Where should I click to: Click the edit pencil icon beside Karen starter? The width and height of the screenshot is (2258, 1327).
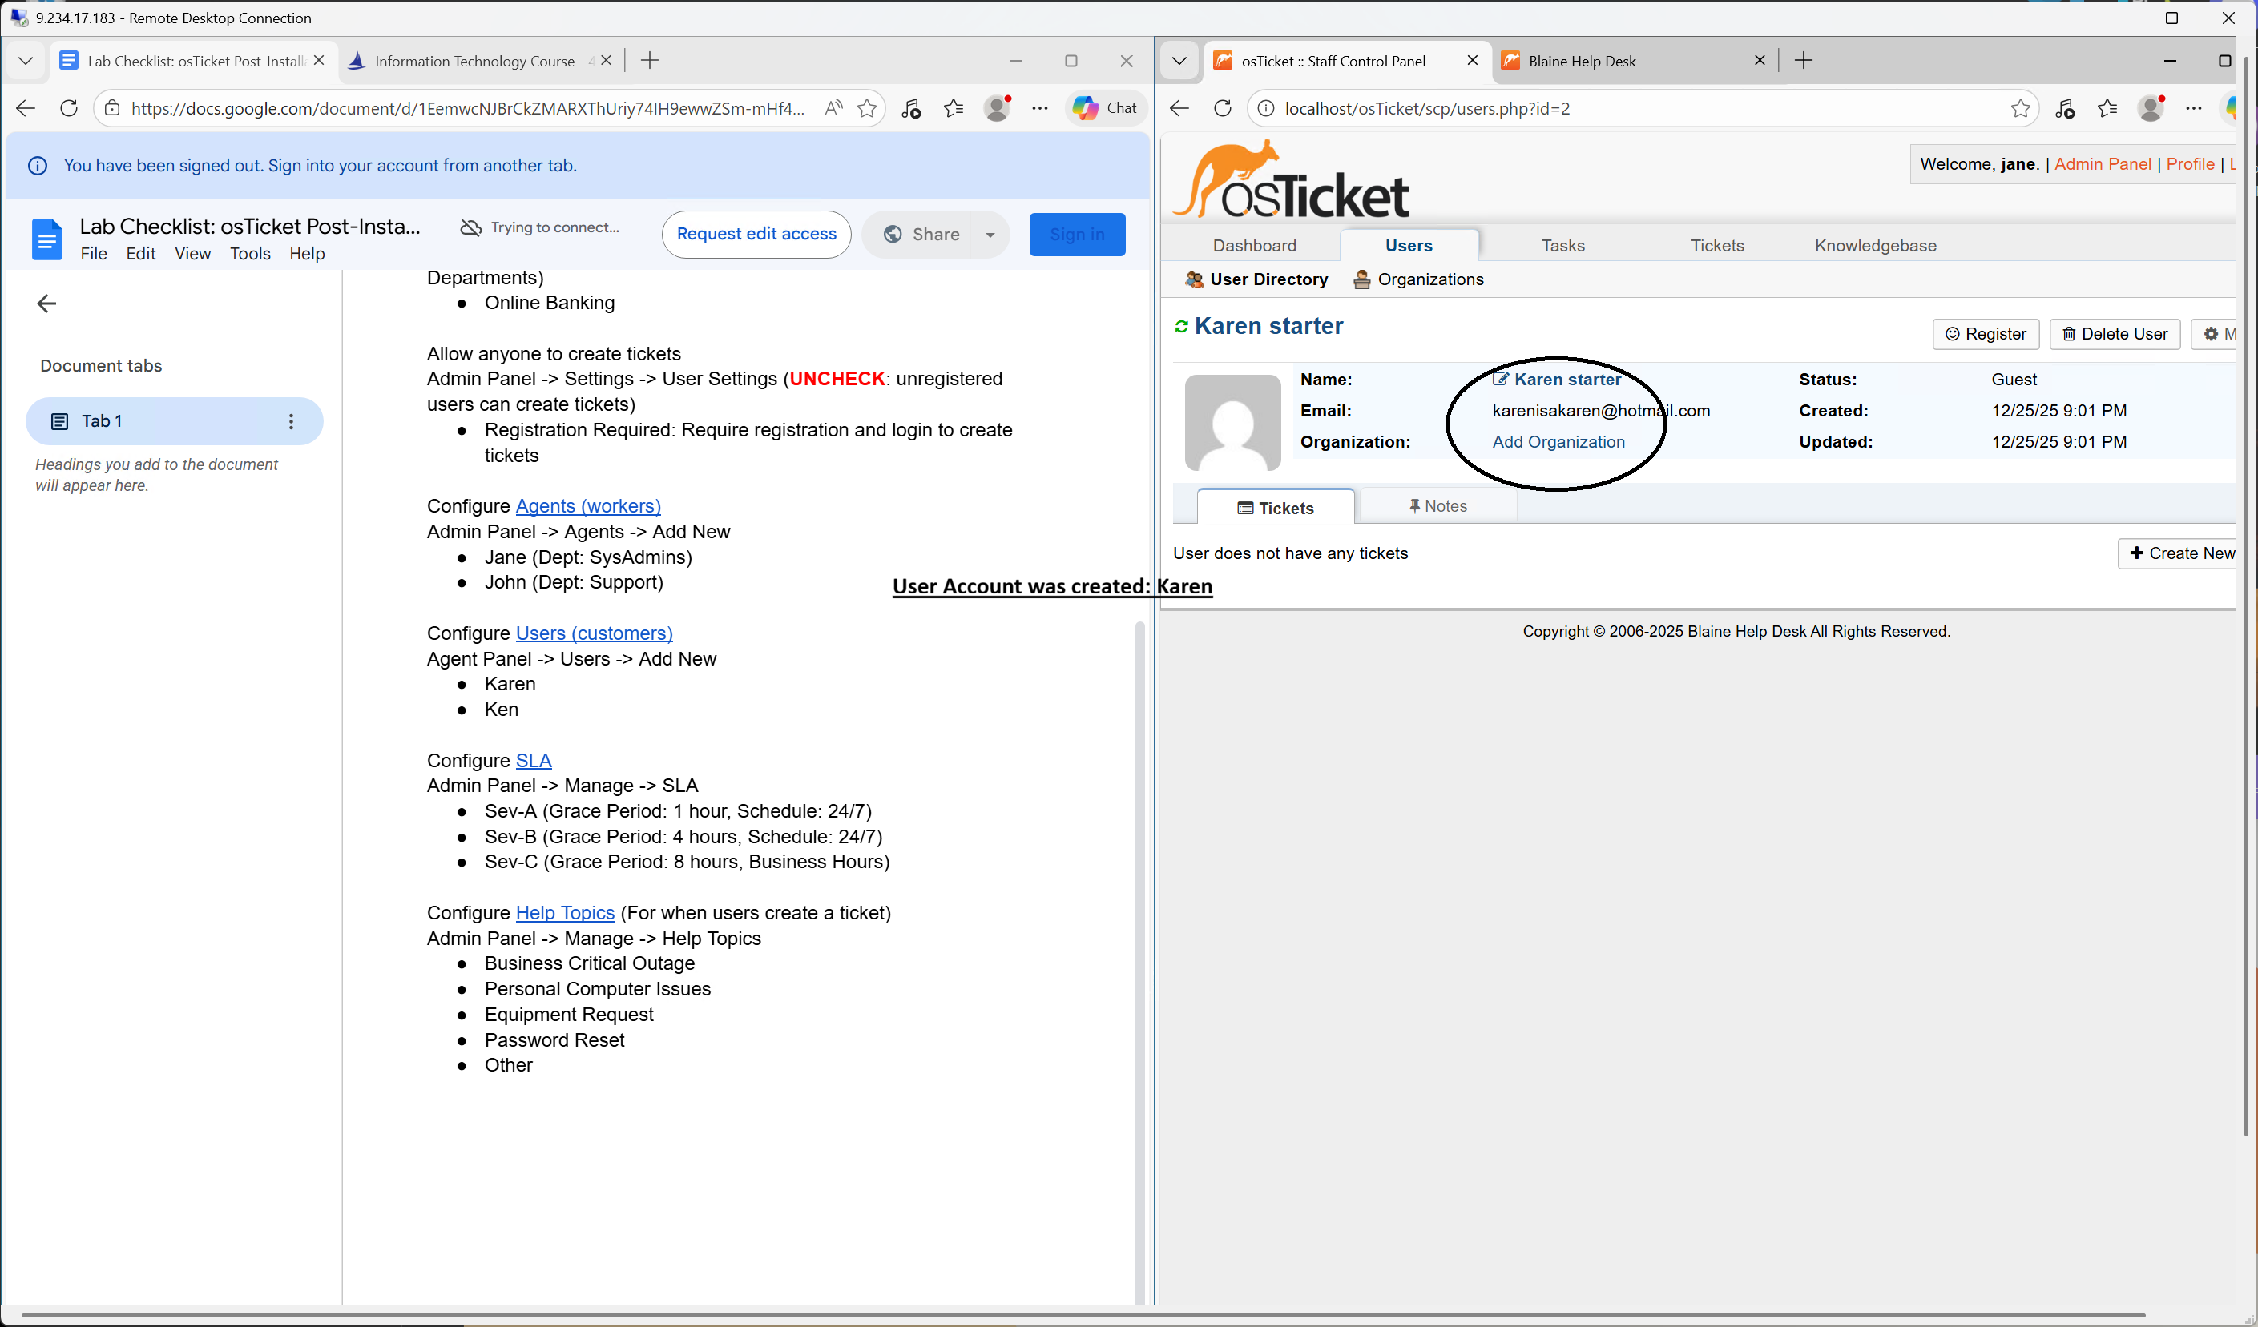click(1500, 379)
